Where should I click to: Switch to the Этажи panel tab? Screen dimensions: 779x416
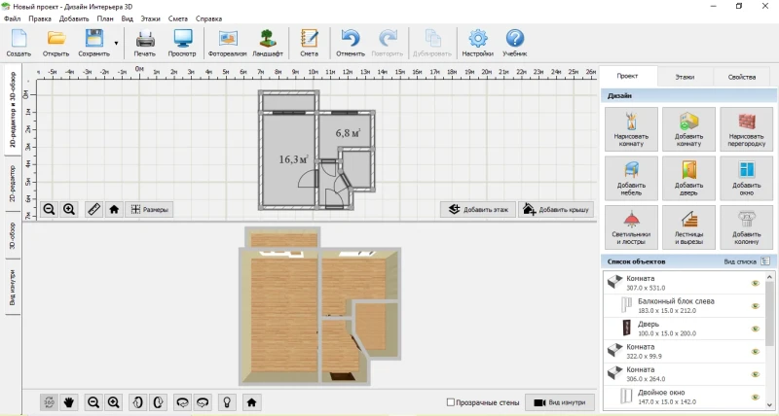point(685,77)
